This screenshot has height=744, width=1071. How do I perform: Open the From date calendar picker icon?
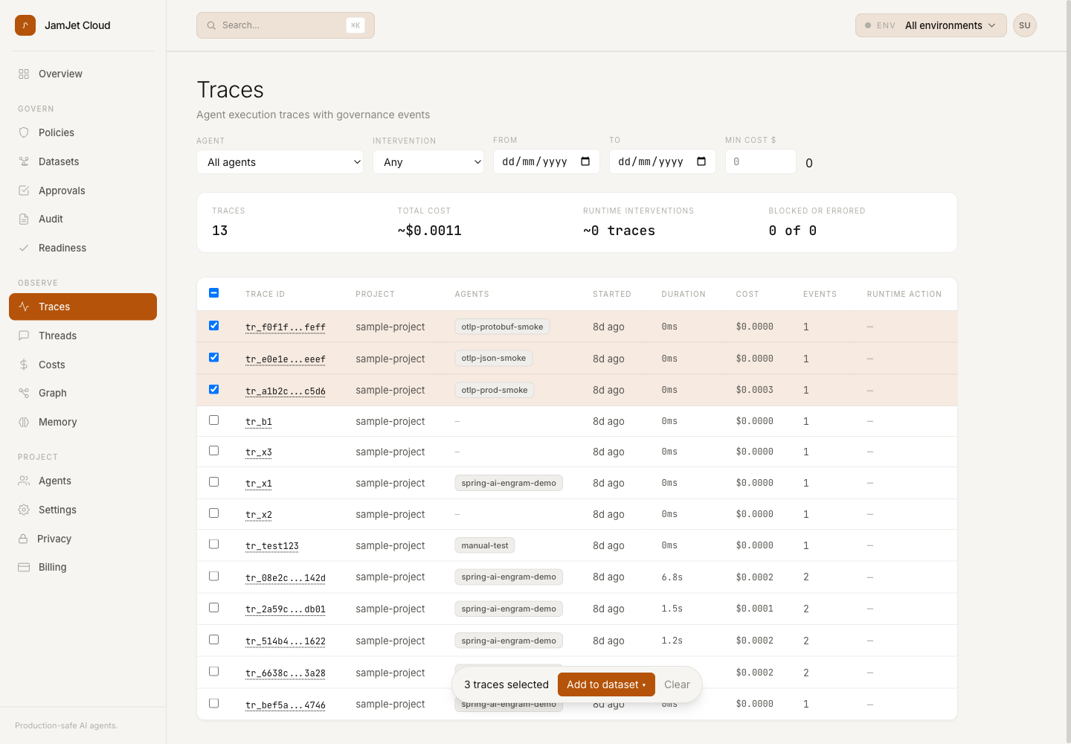coord(585,161)
